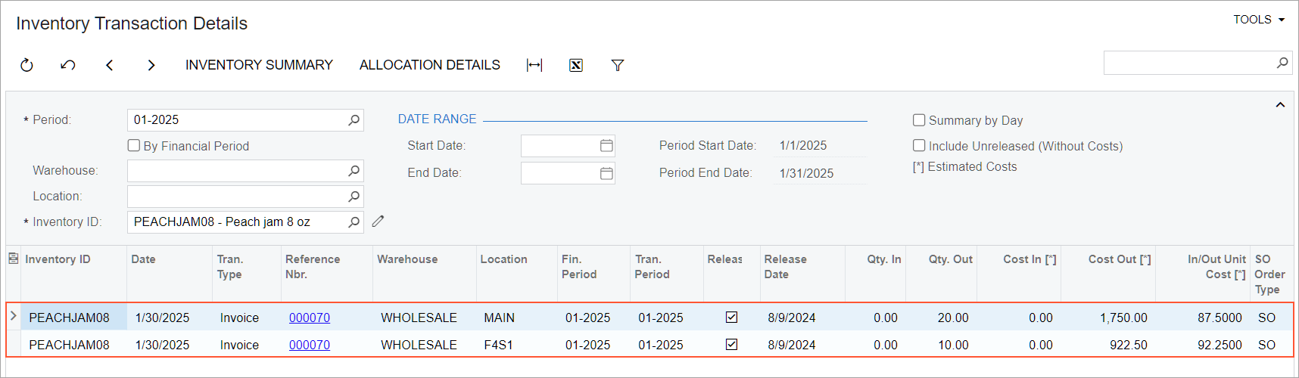This screenshot has height=378, width=1299.
Task: Open the Inventory Summary report
Action: coord(259,65)
